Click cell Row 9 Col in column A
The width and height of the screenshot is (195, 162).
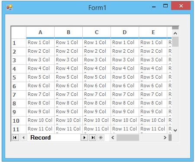click(x=40, y=112)
